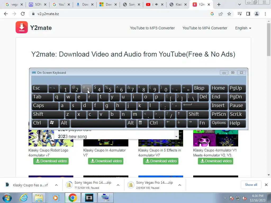The image size is (271, 203).
Task: Click the Enter key on On-Screen Keyboard
Action: pyautogui.click(x=195, y=106)
